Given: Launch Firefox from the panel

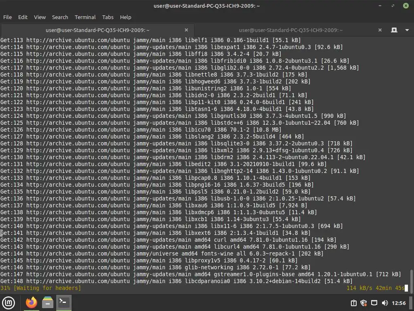Looking at the screenshot, I should (x=31, y=303).
